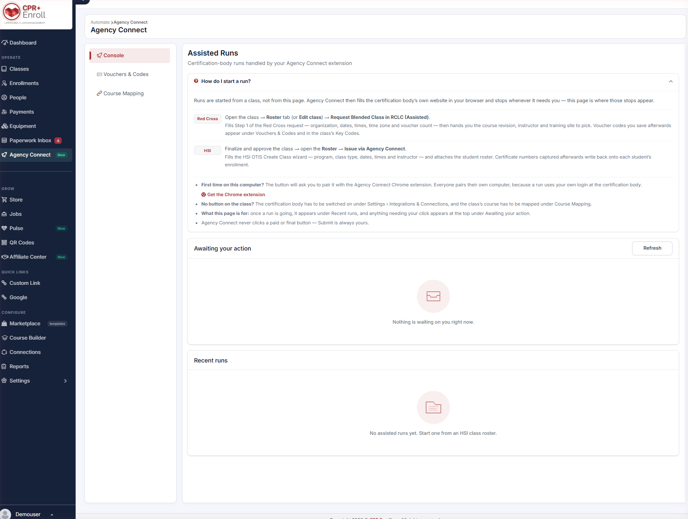The height and width of the screenshot is (519, 688).
Task: Go to Classes in the sidebar
Action: pos(36,69)
